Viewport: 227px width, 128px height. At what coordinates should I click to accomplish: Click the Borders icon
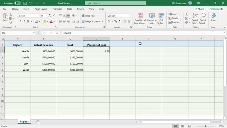coord(36,21)
